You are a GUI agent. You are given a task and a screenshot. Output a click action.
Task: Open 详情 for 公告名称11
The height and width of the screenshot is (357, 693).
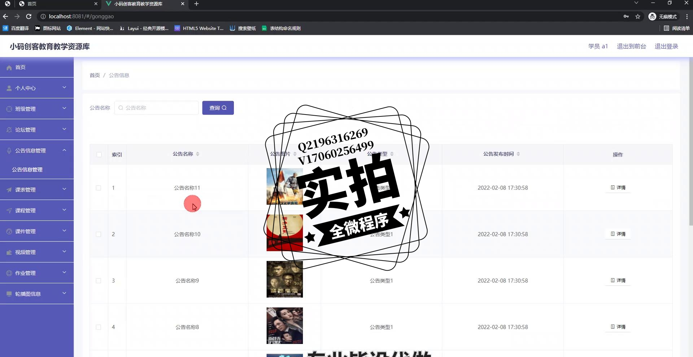[x=618, y=188]
